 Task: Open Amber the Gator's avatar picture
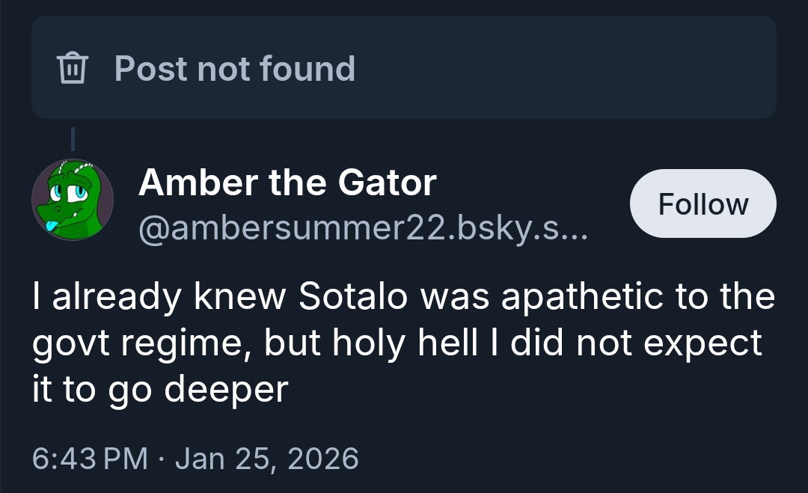coord(73,200)
